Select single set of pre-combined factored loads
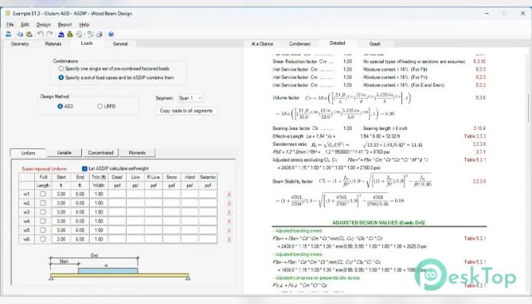The image size is (532, 304). [61, 68]
